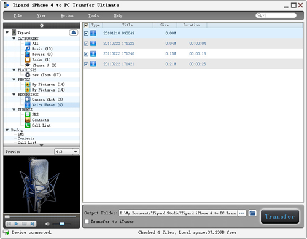Viewport: 307px width, 239px height.
Task: Click the Output Folder path field
Action: tap(177, 213)
